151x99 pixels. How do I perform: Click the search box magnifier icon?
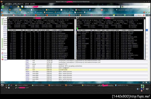(149, 7)
